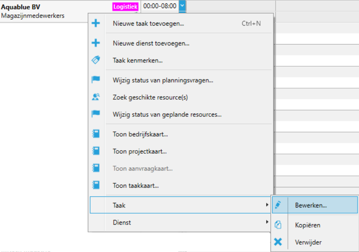Click the magenta Logistiek label
The width and height of the screenshot is (359, 252).
point(125,7)
